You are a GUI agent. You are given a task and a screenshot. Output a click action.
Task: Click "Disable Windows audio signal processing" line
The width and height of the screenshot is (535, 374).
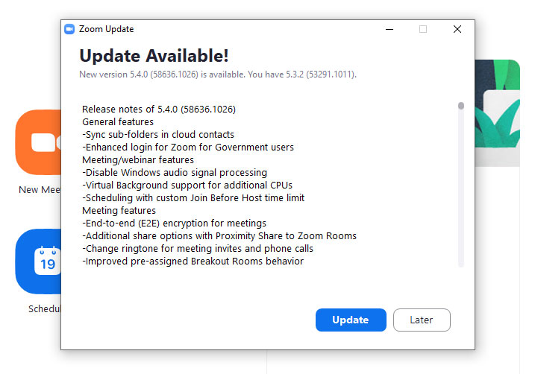[x=174, y=172]
